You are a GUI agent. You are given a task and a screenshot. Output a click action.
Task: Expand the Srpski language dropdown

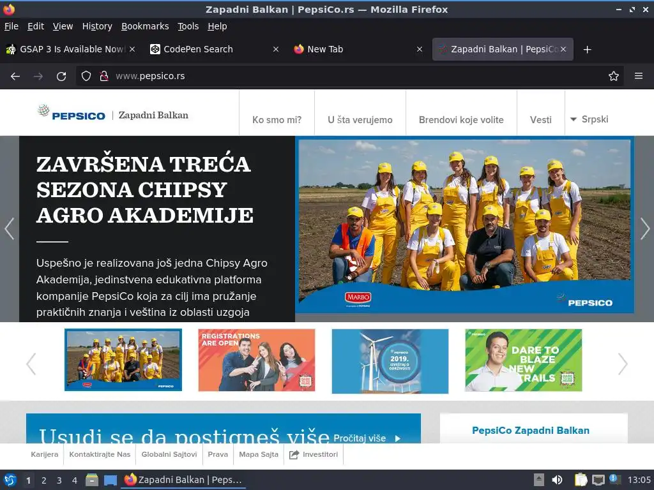coord(589,119)
